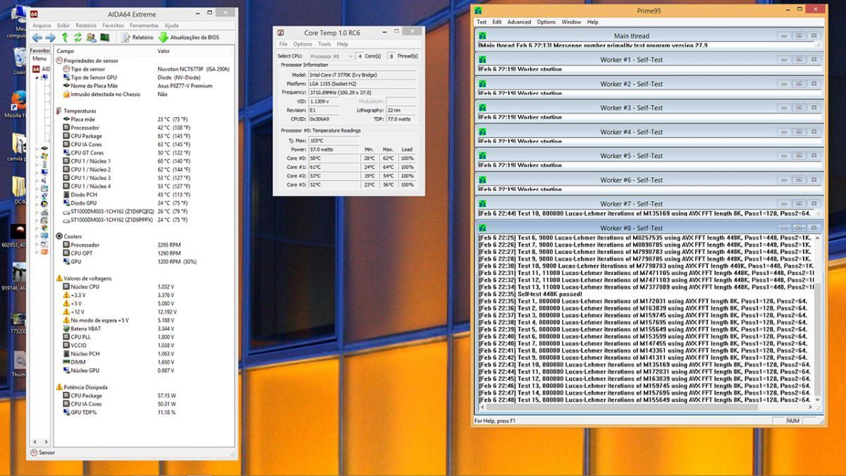Go forward using AIDA64's blue right arrow
Viewport: 846px width, 476px height.
tap(50, 37)
